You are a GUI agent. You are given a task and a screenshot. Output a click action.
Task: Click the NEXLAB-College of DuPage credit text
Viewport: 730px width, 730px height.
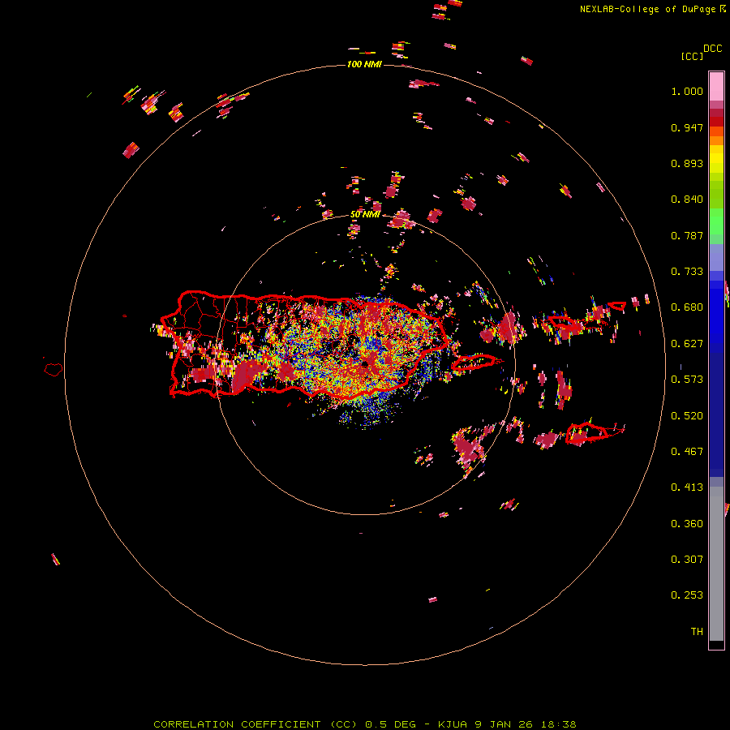[x=653, y=9]
